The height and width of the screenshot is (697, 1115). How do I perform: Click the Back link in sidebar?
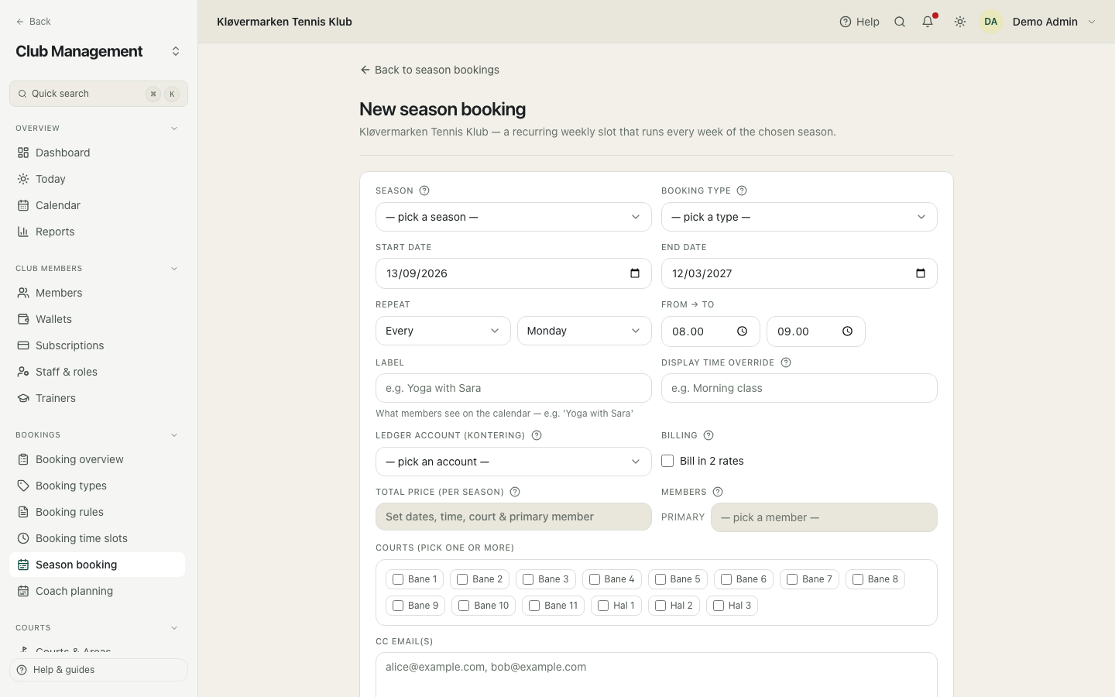click(x=33, y=22)
